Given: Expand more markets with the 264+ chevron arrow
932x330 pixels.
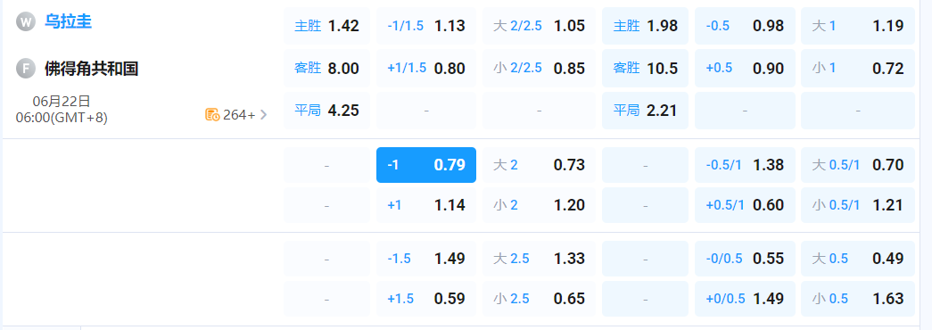Looking at the screenshot, I should click(263, 115).
